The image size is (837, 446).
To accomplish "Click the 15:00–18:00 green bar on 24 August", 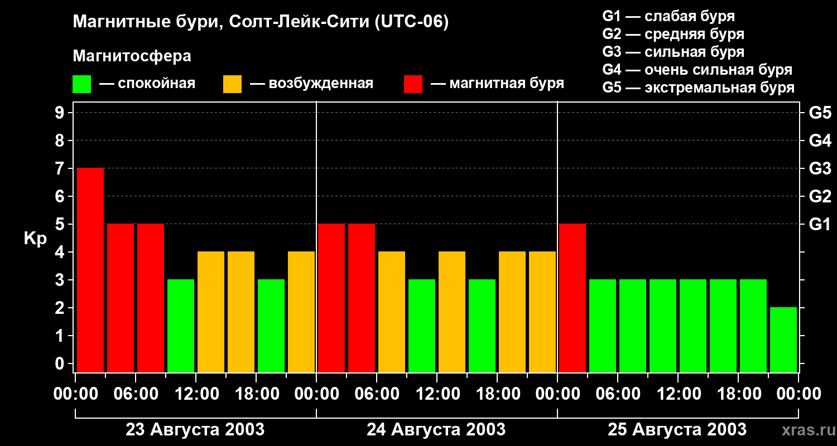I will (x=482, y=326).
